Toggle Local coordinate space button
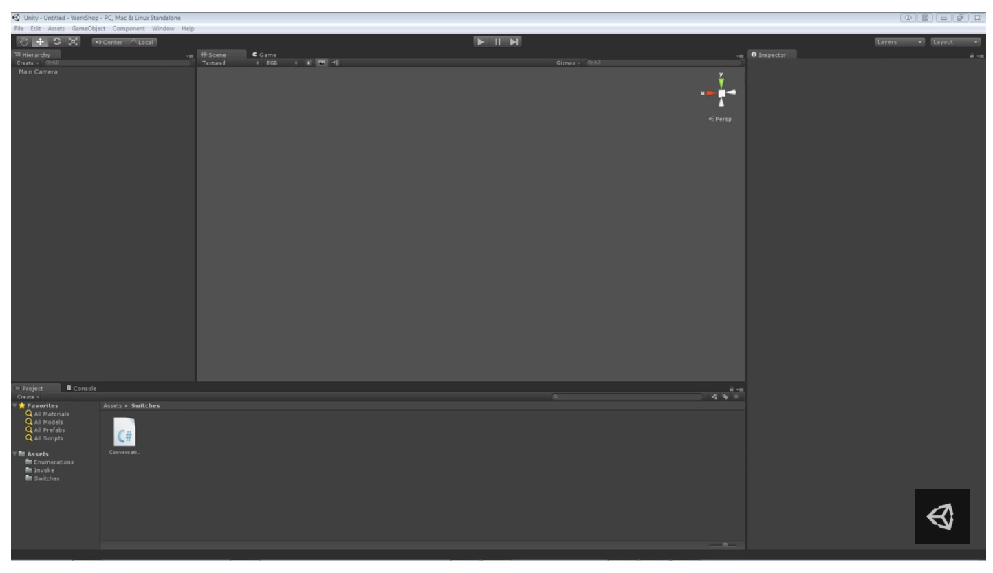This screenshot has height=573, width=993. 141,42
